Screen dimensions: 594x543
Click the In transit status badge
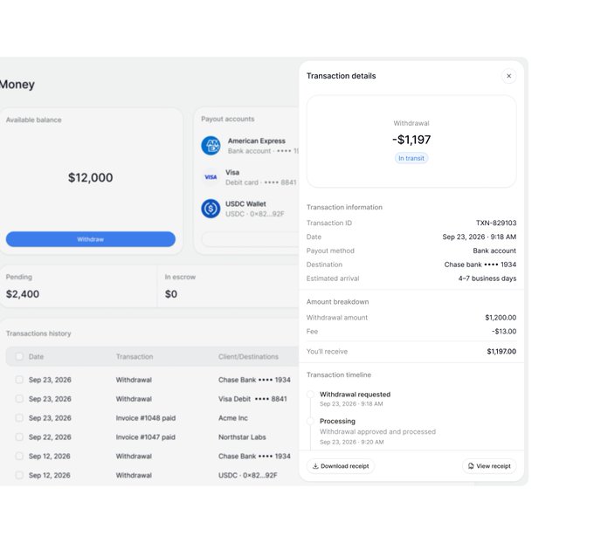point(411,158)
